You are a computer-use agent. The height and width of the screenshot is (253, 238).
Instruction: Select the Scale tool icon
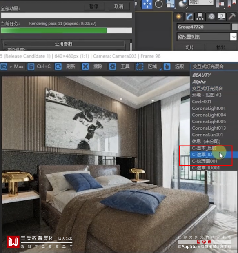171,4
